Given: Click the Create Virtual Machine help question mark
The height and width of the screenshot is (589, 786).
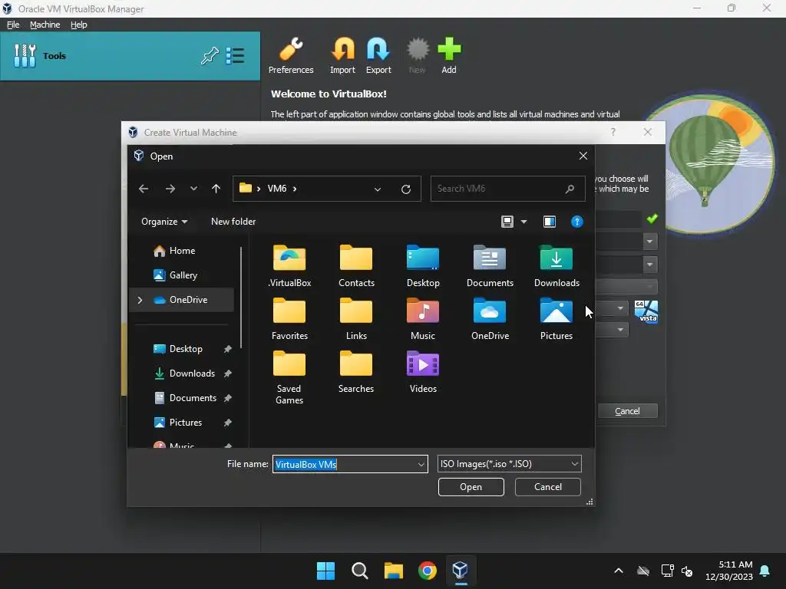Looking at the screenshot, I should pyautogui.click(x=613, y=132).
